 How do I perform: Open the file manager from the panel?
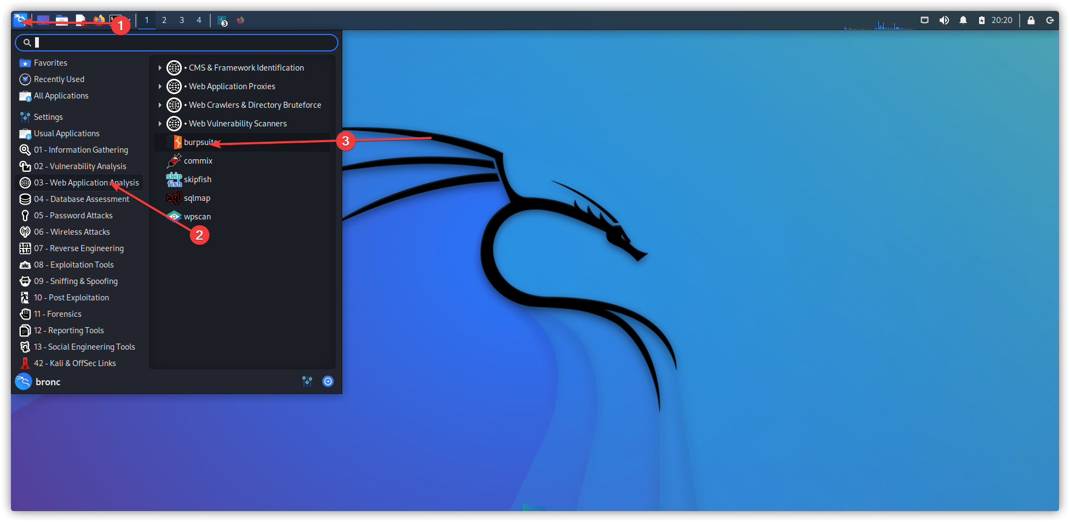pyautogui.click(x=62, y=20)
